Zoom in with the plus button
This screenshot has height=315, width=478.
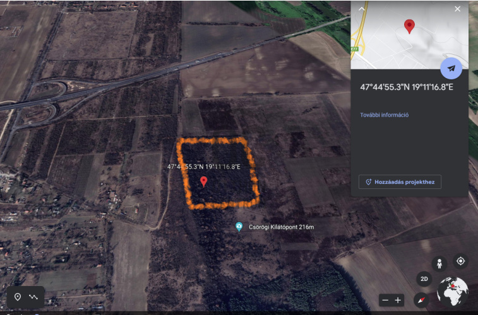(398, 301)
